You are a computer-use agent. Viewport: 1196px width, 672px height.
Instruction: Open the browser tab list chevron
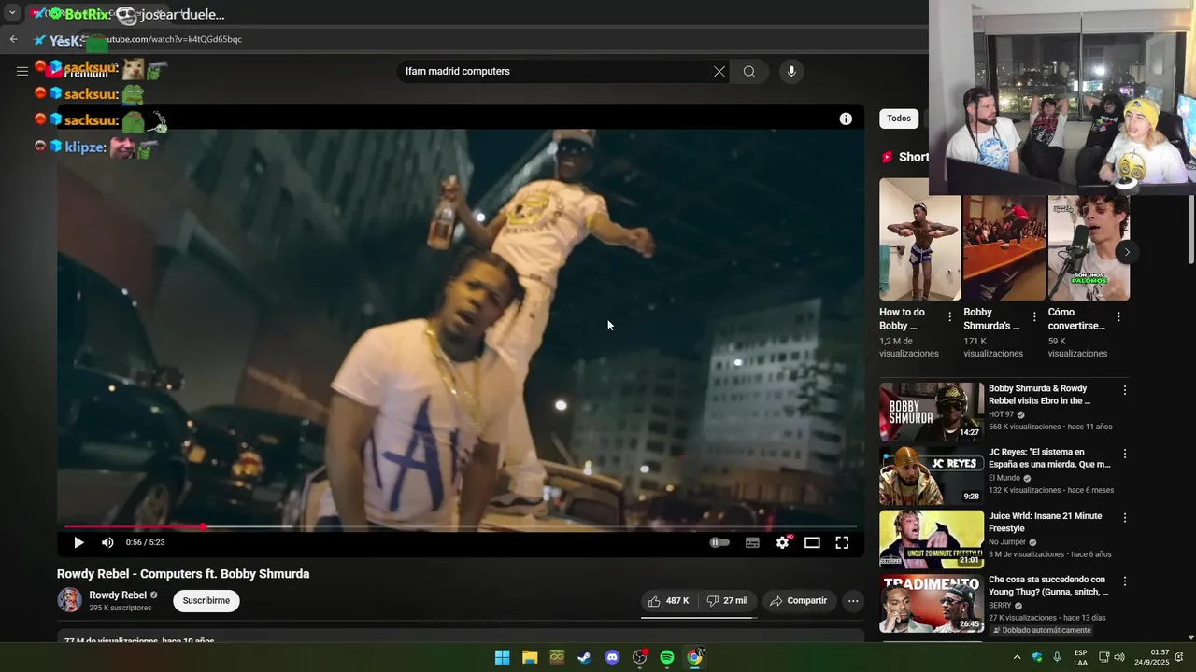(12, 13)
